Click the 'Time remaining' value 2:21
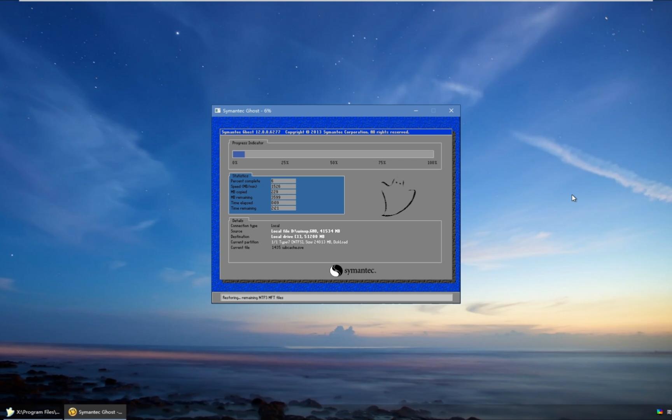 click(x=283, y=208)
